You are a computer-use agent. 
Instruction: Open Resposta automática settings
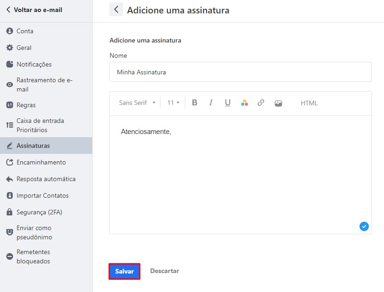46,179
